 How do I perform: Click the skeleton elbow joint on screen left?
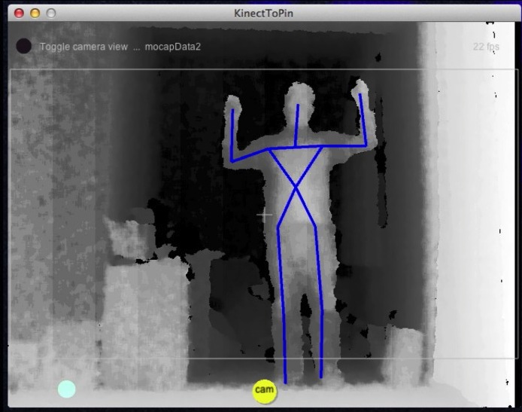coord(232,161)
